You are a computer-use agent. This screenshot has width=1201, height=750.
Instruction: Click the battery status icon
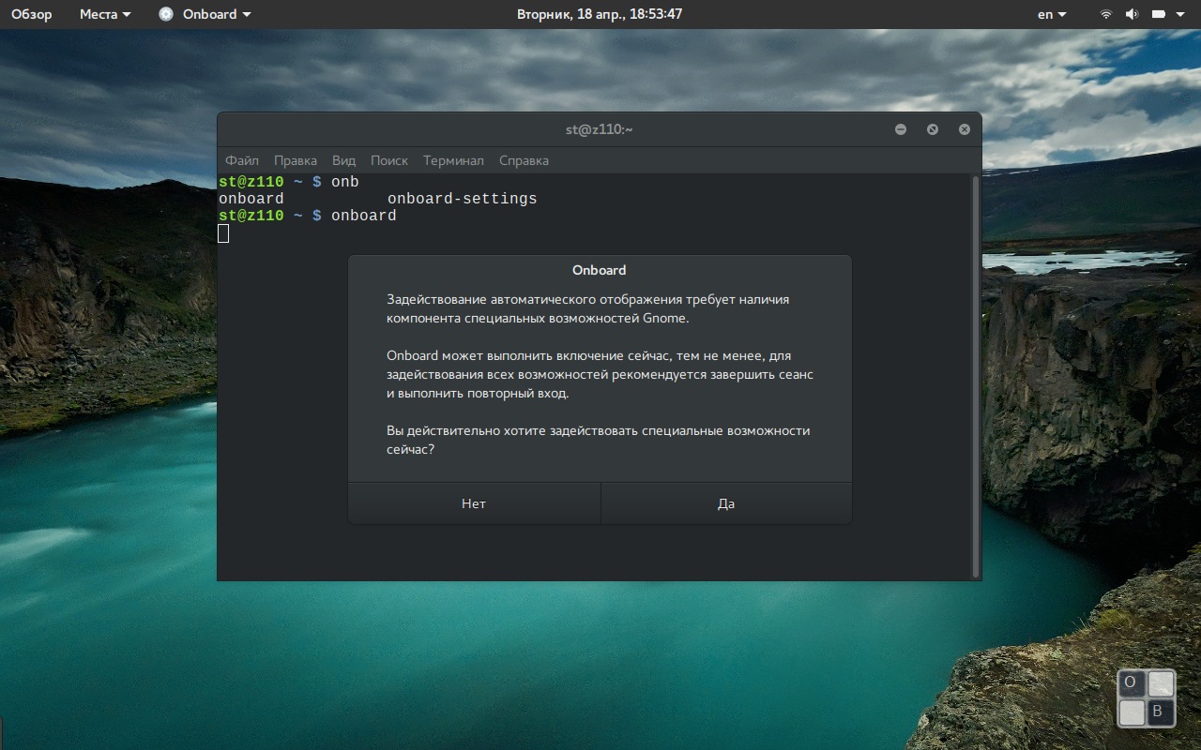pos(1158,14)
